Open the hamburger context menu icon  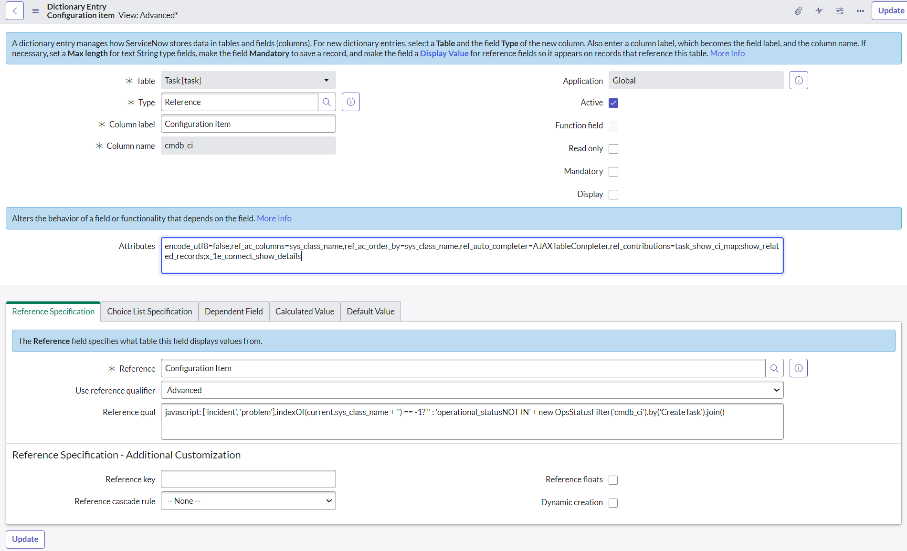[35, 11]
